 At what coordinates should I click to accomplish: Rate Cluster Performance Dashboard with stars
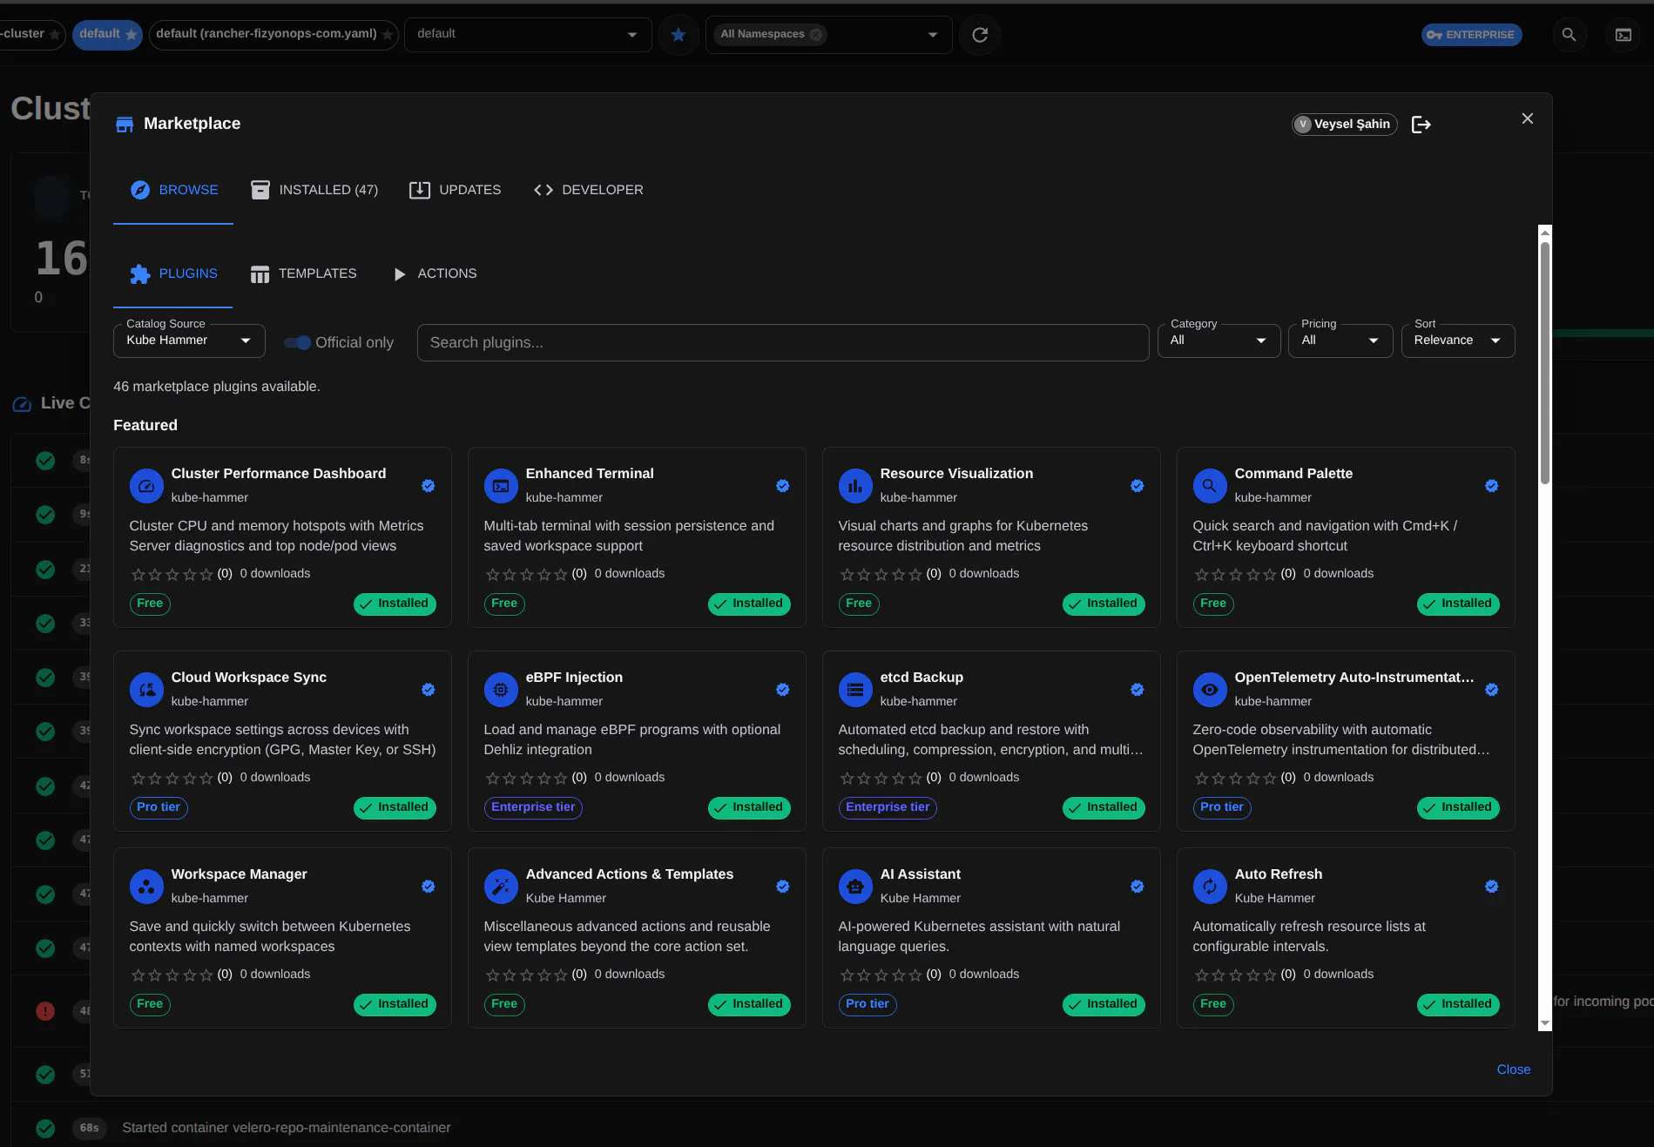click(172, 574)
